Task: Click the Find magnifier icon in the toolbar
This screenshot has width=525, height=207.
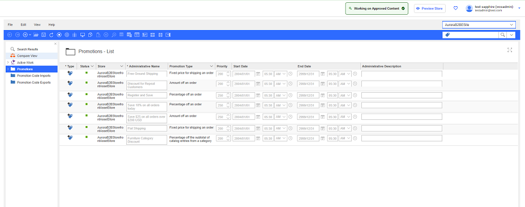Action: point(114,34)
